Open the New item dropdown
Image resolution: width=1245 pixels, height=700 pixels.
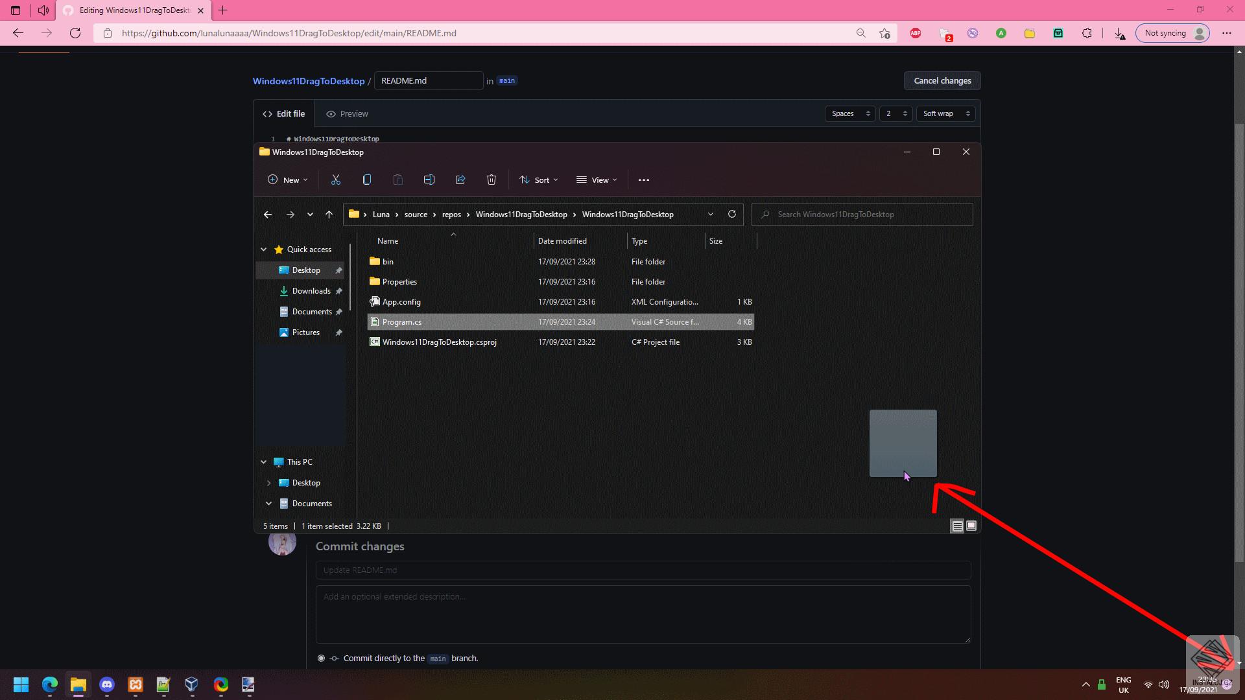(288, 180)
